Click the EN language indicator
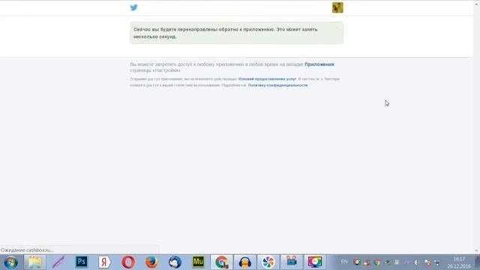Image resolution: width=480 pixels, height=270 pixels. click(x=344, y=262)
